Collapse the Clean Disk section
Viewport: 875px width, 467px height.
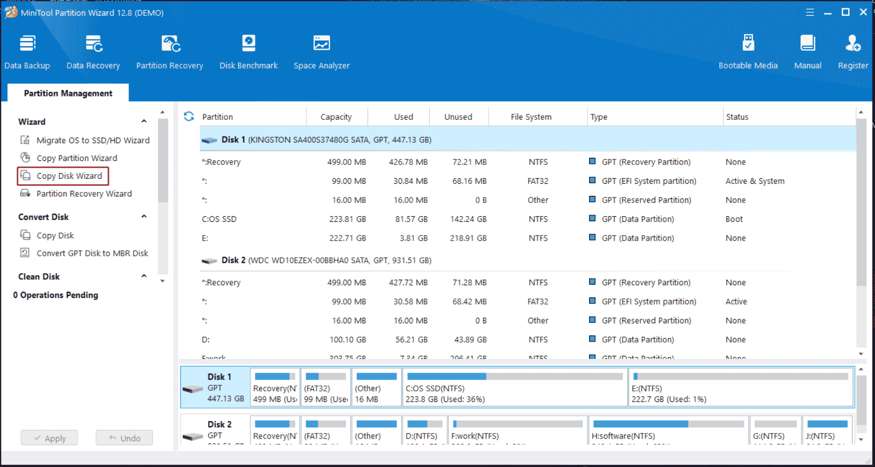coord(144,276)
